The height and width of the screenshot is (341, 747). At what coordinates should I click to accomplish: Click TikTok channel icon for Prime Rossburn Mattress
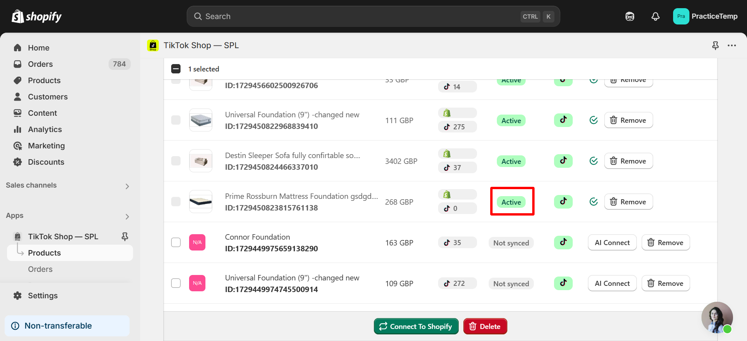(563, 202)
